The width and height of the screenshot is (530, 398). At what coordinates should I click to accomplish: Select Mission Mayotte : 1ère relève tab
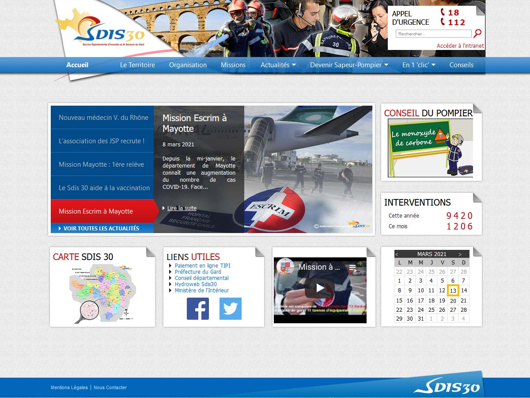click(102, 164)
